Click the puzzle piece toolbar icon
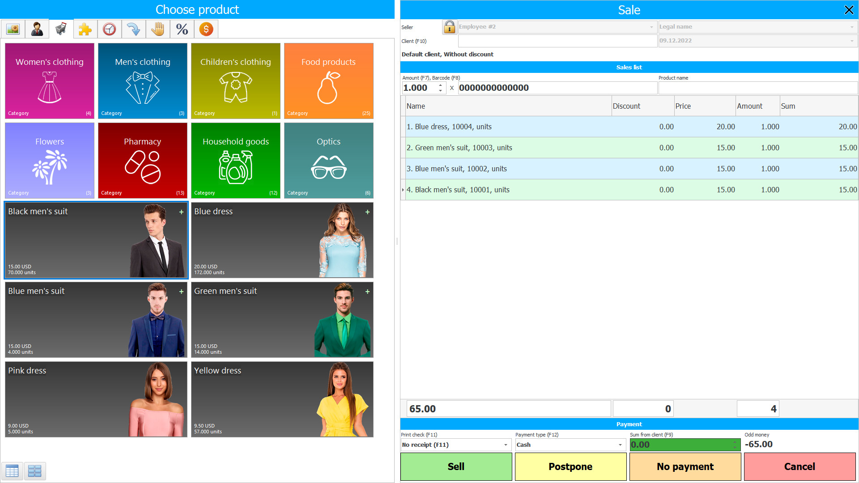The width and height of the screenshot is (859, 483). click(85, 29)
